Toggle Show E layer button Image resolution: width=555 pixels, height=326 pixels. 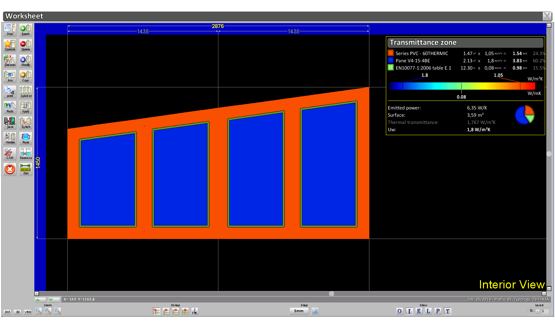point(419,311)
